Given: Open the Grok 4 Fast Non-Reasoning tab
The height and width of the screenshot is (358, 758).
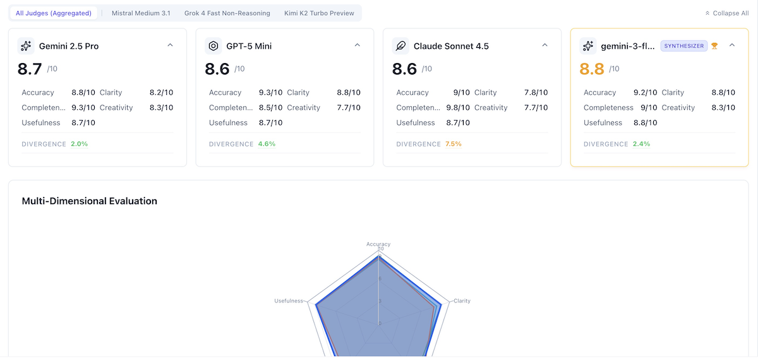Looking at the screenshot, I should pos(227,13).
